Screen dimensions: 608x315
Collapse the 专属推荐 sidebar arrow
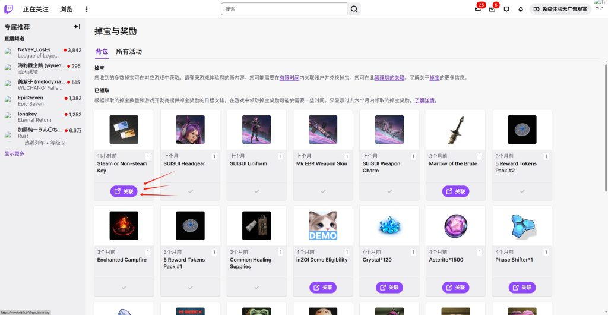[77, 27]
